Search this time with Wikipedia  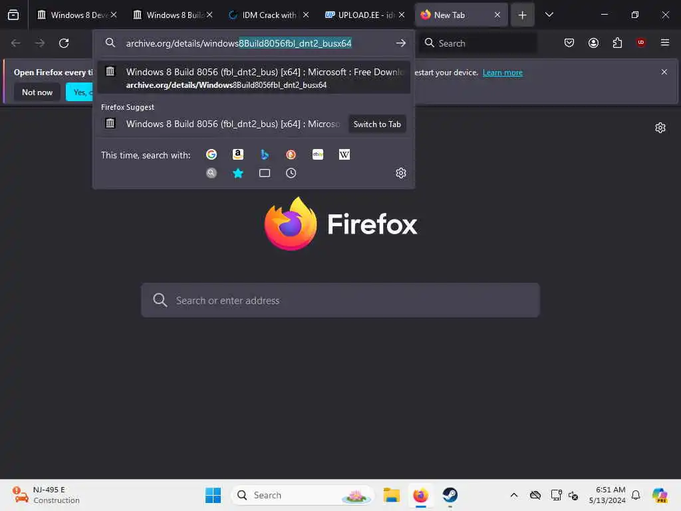[344, 154]
